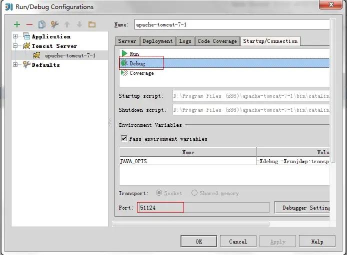Click the Startup script field

pyautogui.click(x=250, y=96)
